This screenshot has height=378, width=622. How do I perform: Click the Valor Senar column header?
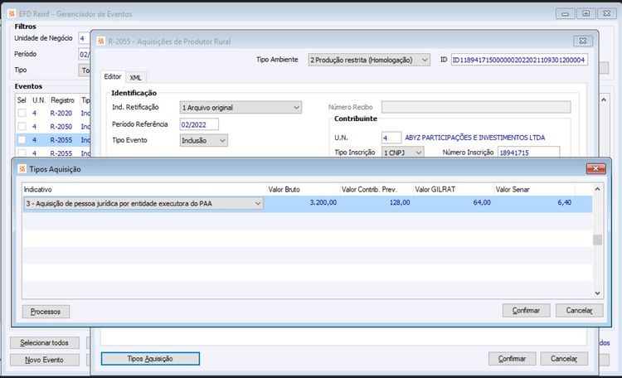(534, 190)
